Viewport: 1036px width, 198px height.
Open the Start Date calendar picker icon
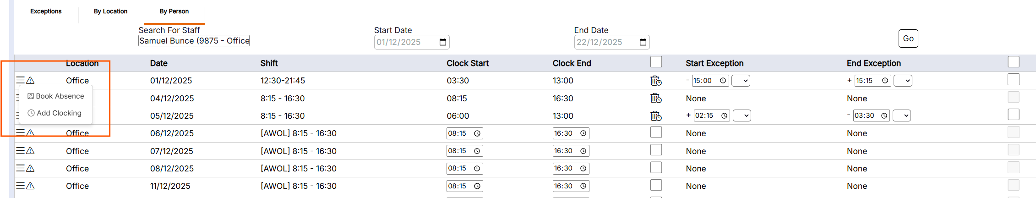[443, 42]
